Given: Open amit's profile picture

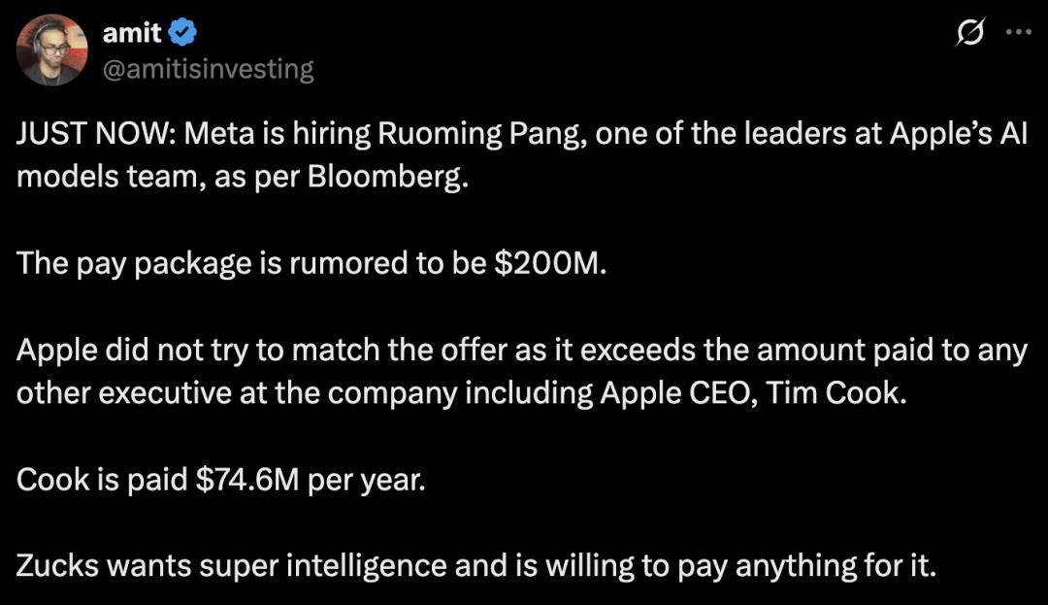Looking at the screenshot, I should [52, 50].
